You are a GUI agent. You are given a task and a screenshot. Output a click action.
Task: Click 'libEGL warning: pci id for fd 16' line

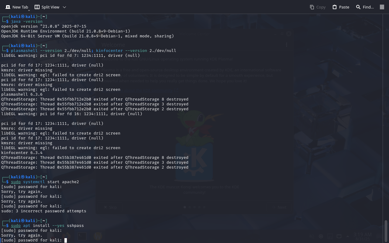click(72, 114)
